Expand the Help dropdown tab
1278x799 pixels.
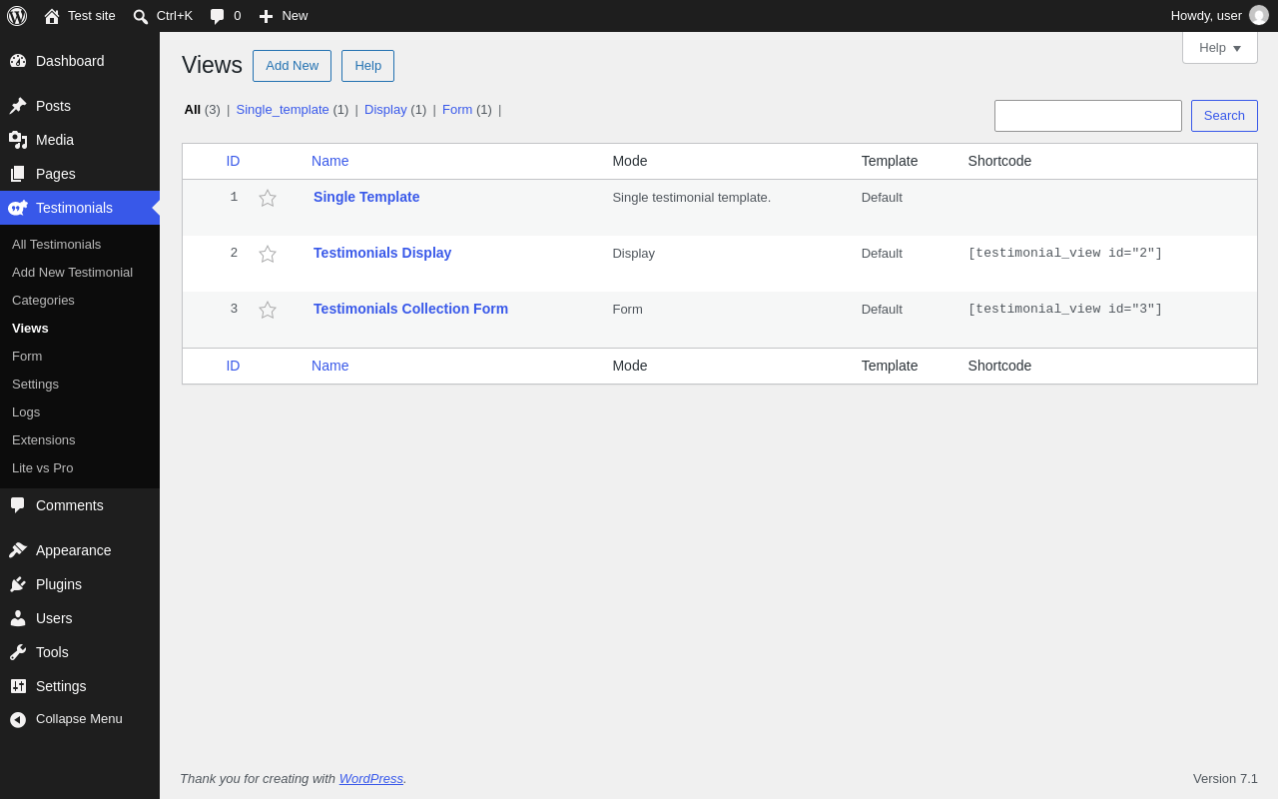[1220, 48]
